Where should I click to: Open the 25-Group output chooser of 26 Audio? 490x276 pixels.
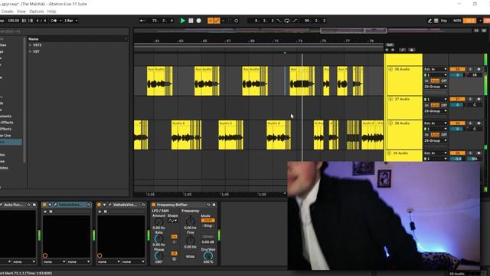point(436,87)
